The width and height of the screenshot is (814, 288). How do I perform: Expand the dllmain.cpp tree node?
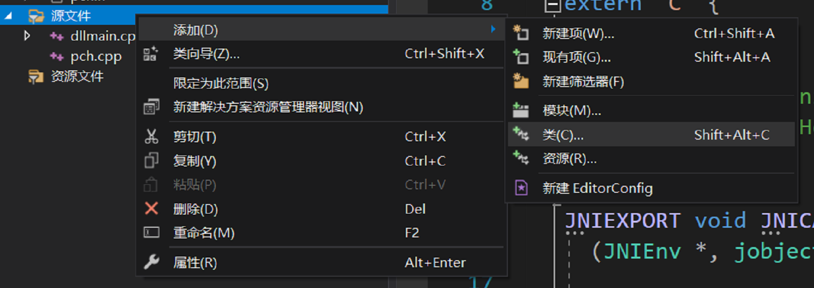27,36
